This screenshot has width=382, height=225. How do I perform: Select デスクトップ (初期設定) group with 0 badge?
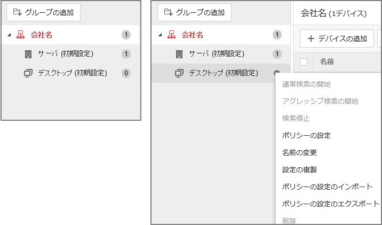[72, 73]
